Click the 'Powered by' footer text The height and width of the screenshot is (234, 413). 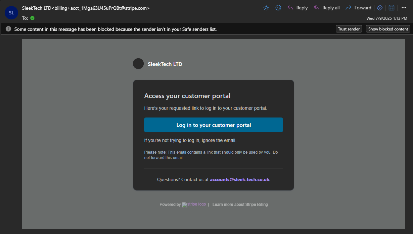coord(170,205)
